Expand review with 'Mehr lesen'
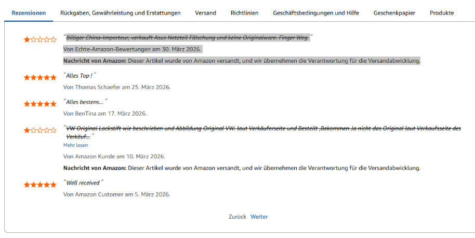The width and height of the screenshot is (475, 238). pyautogui.click(x=75, y=145)
